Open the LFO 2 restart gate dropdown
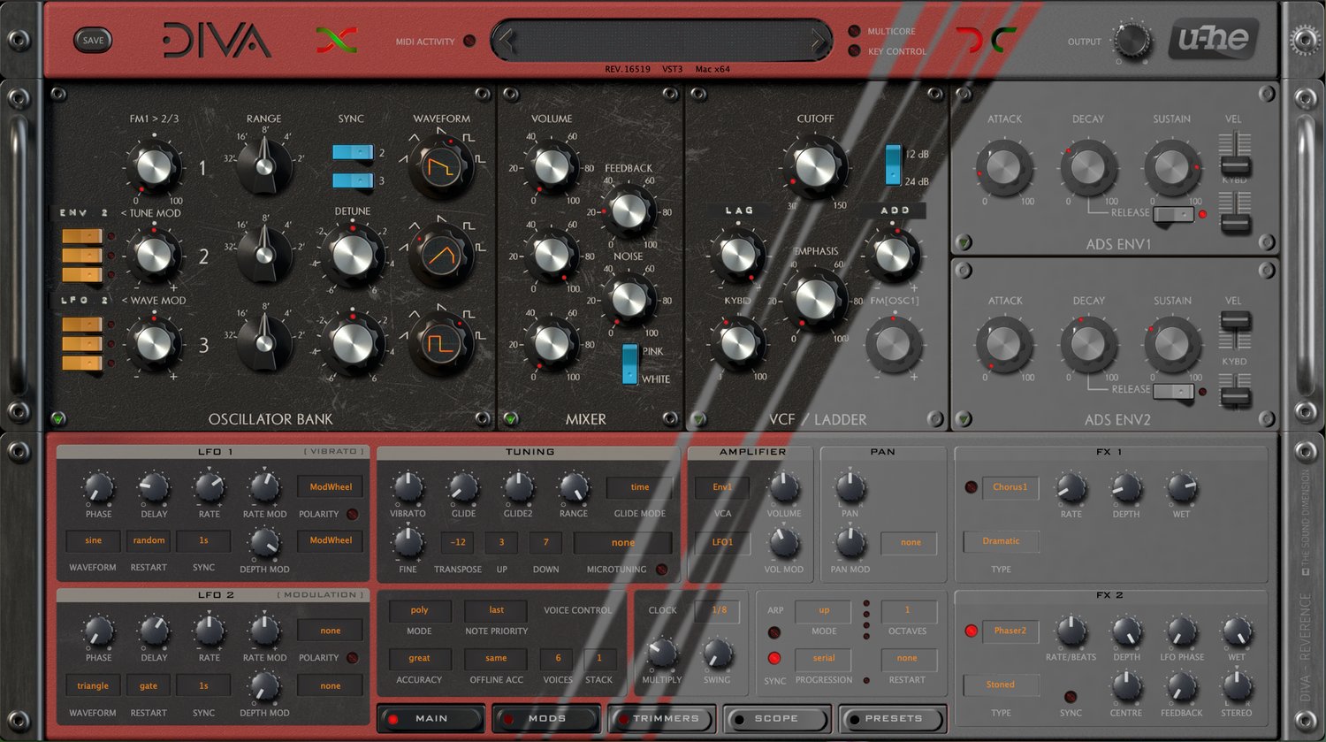 [x=149, y=685]
